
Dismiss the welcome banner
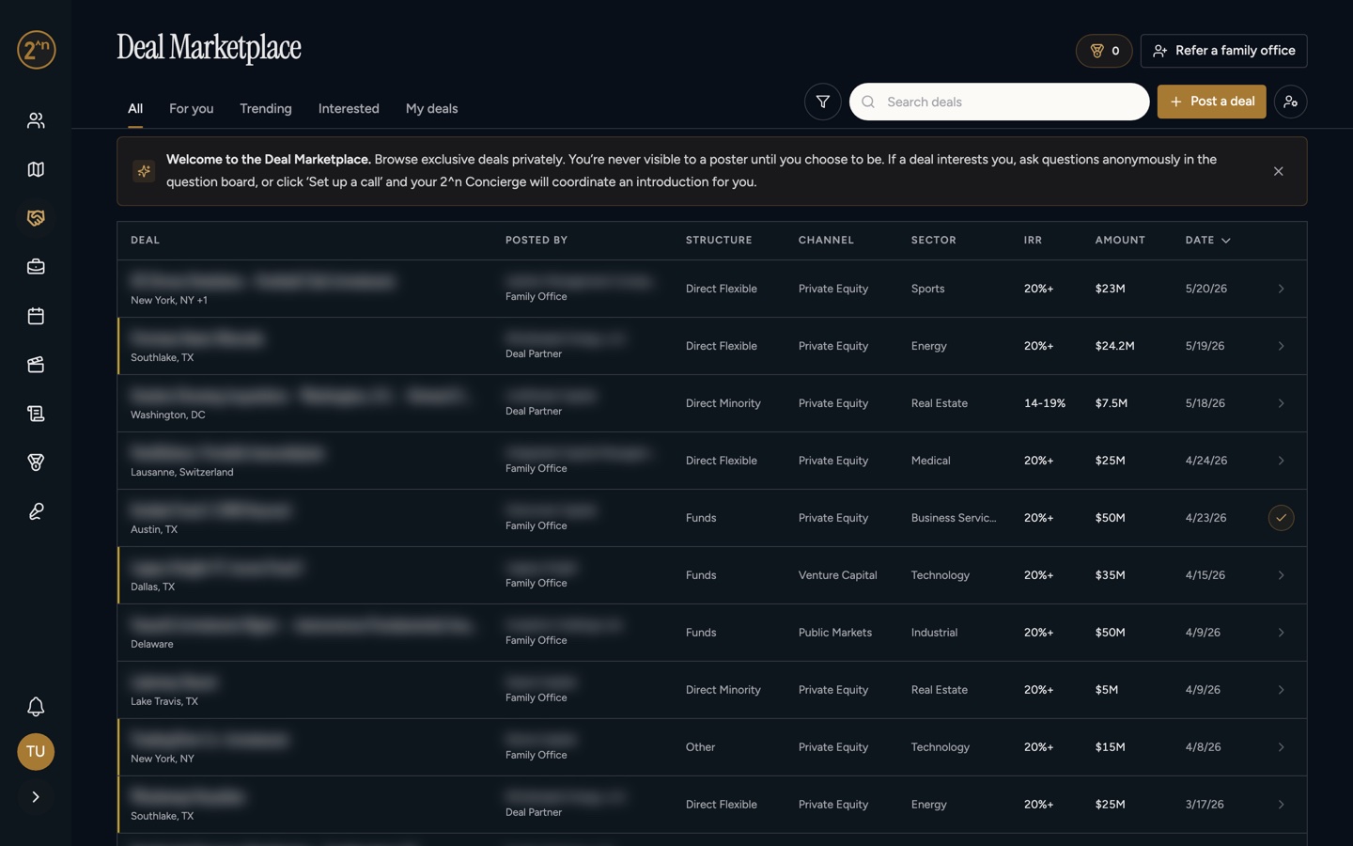tap(1278, 171)
